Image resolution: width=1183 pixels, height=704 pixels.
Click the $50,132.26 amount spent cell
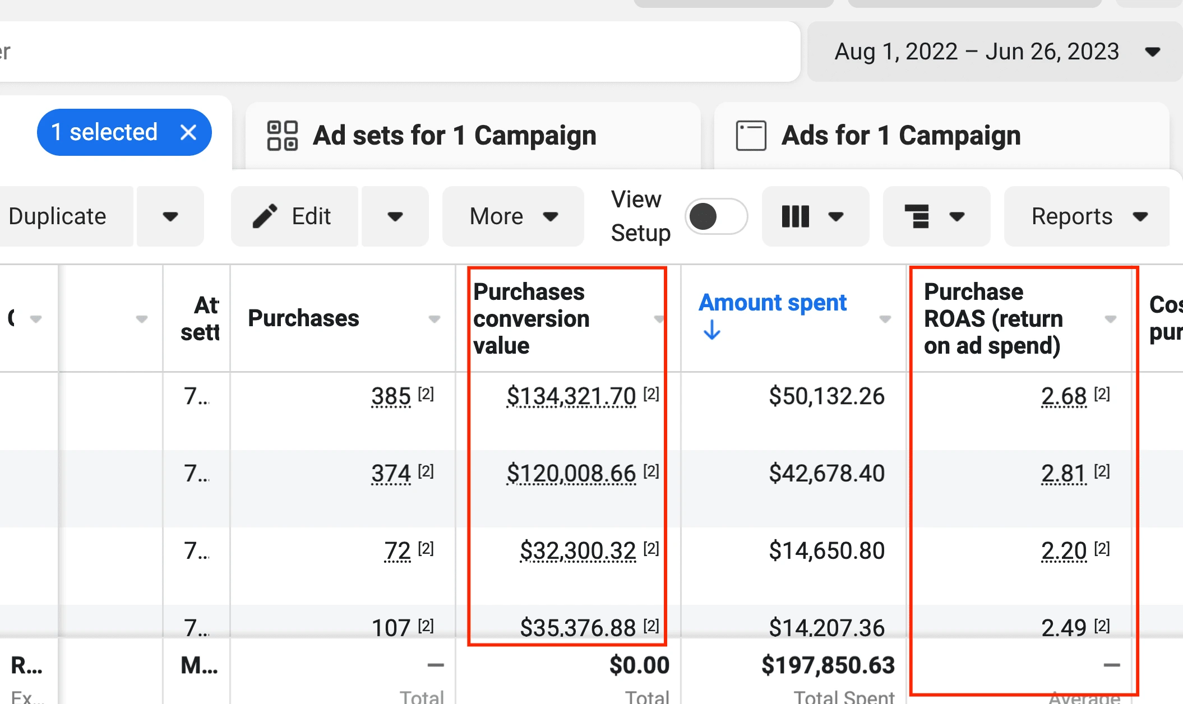[x=826, y=396]
